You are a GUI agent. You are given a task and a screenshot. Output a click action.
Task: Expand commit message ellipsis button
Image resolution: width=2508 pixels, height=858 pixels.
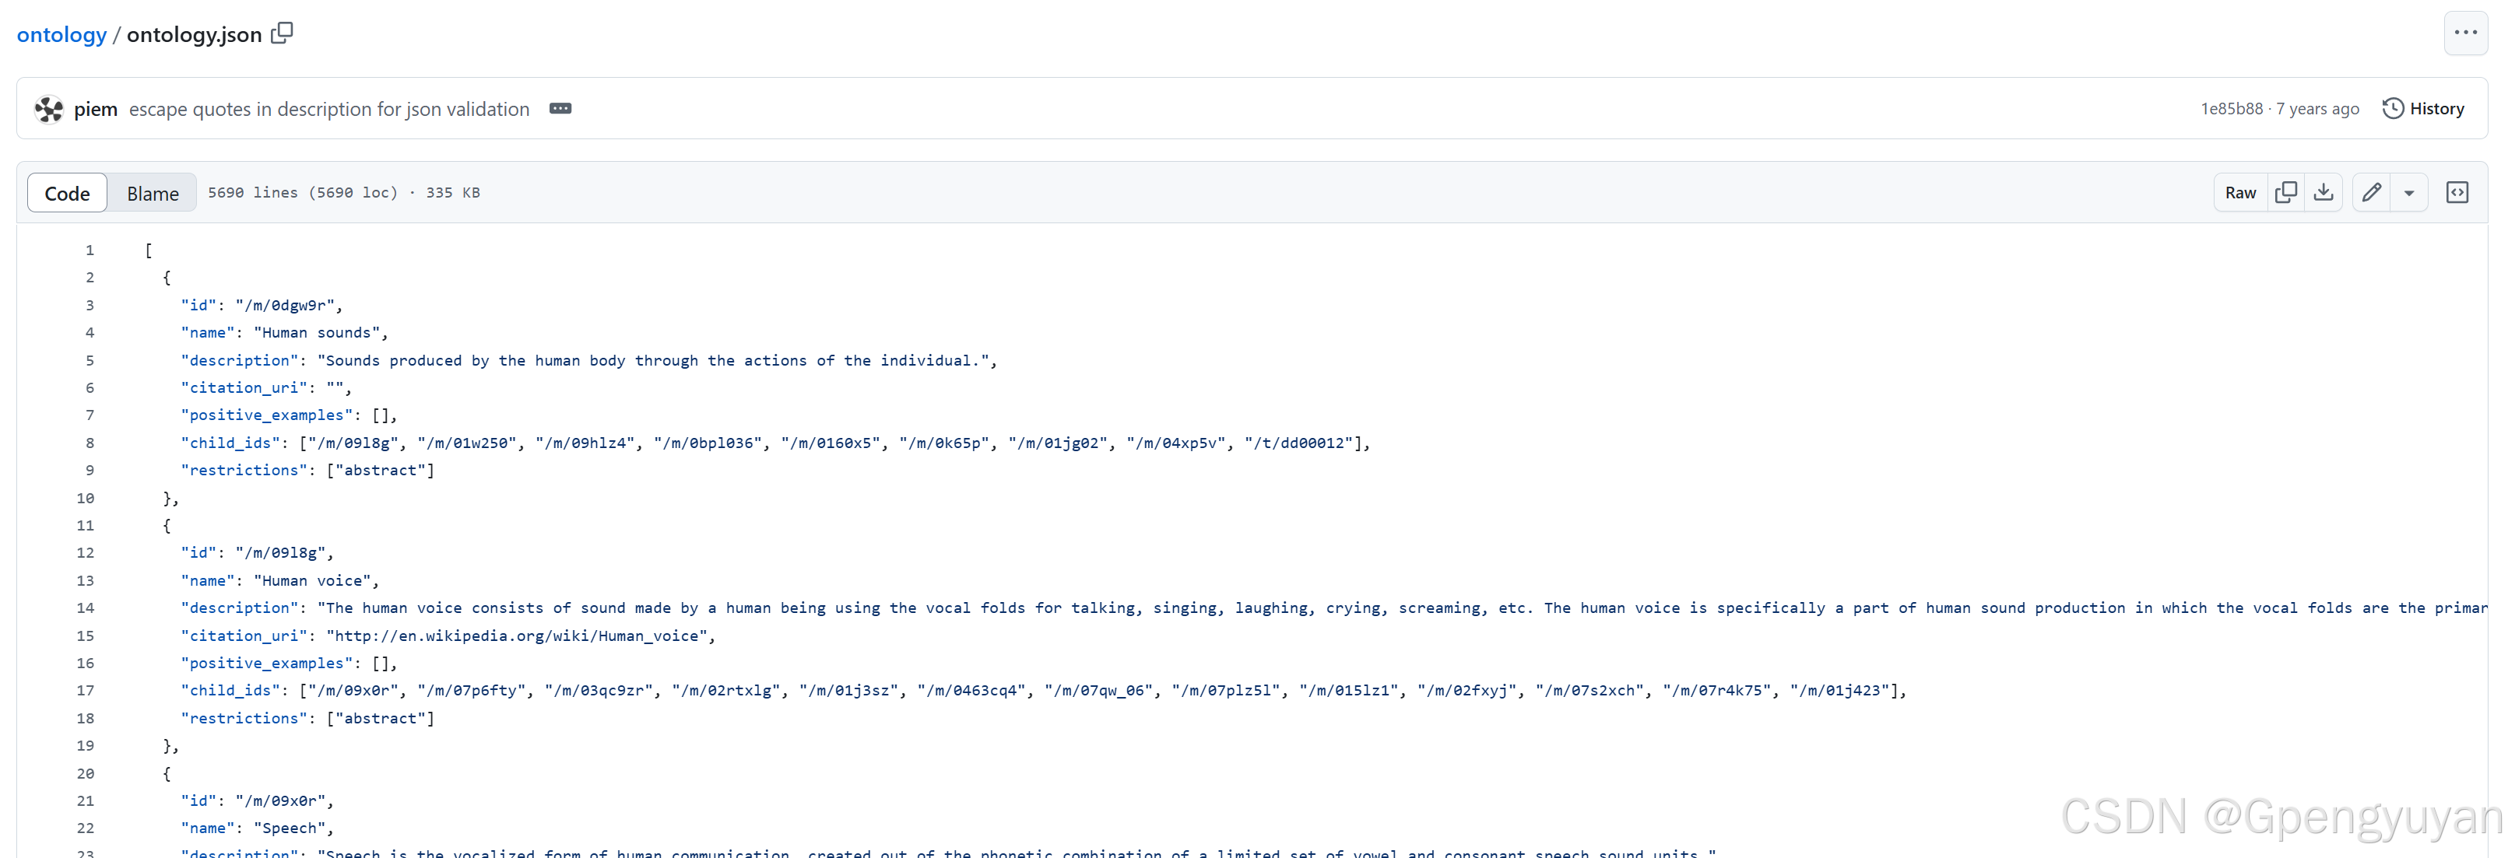560,109
